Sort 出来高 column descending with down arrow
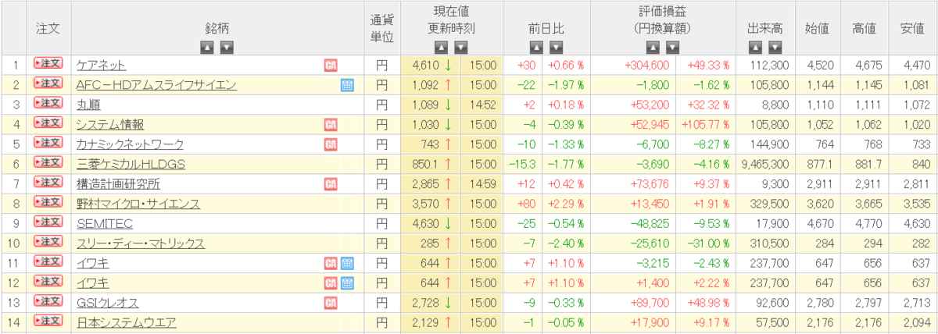938x334 pixels. click(x=775, y=47)
